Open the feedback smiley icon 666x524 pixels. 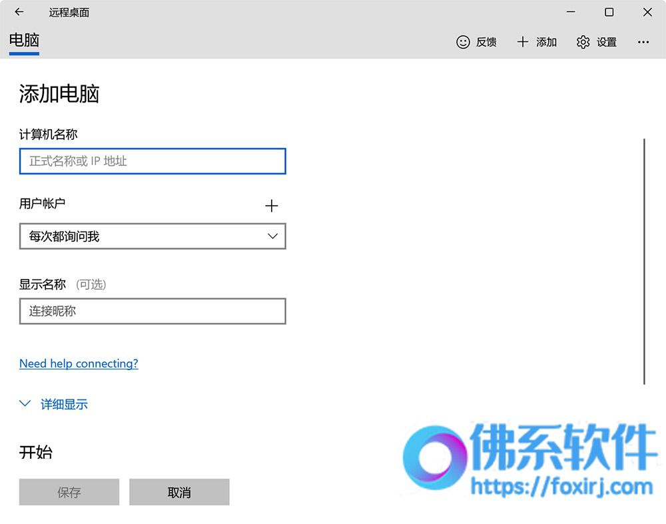point(463,42)
